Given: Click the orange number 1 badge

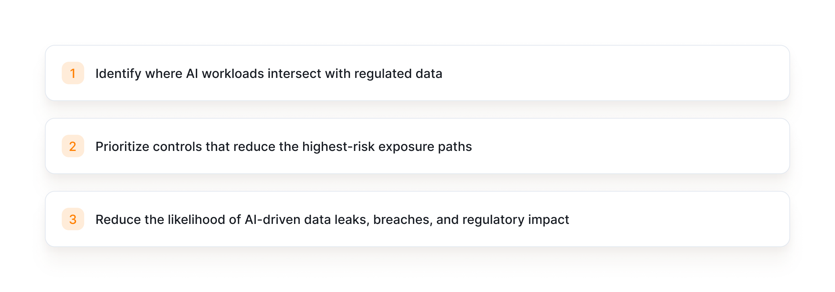Looking at the screenshot, I should [73, 73].
